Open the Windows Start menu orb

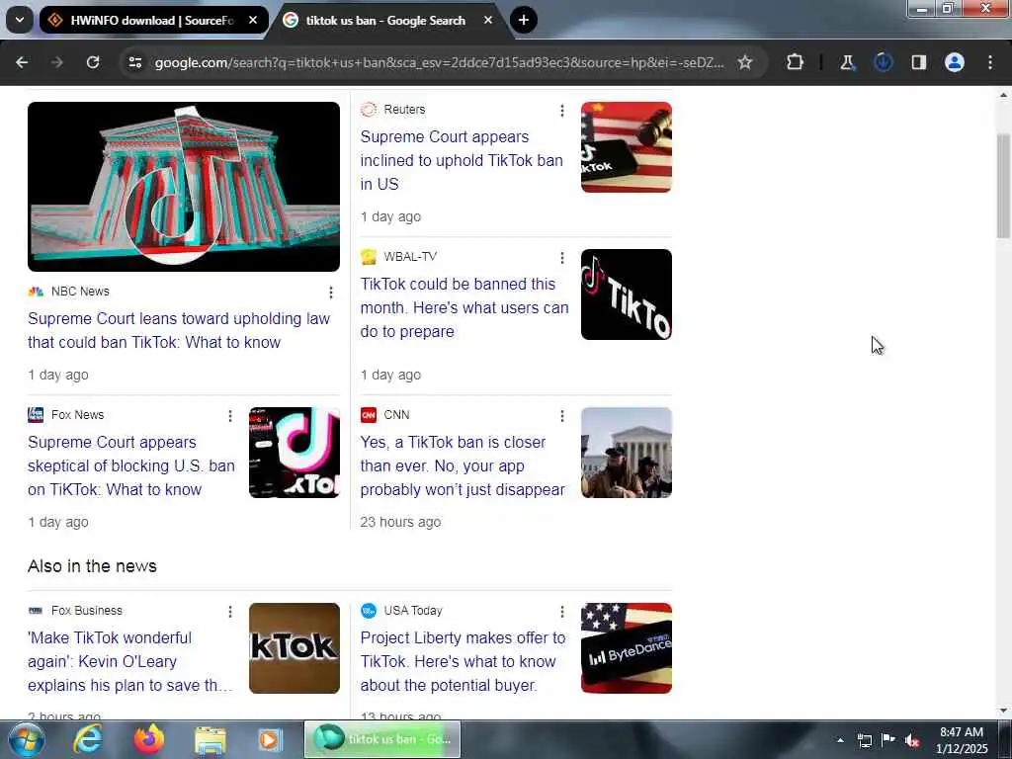click(27, 739)
